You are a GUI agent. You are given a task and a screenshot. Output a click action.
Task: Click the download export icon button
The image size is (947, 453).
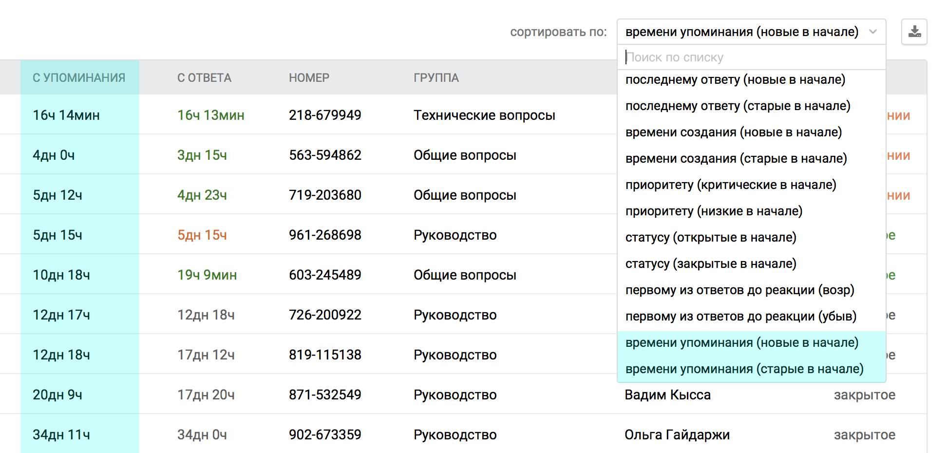tap(914, 32)
